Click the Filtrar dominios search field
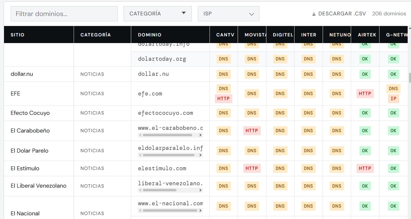This screenshot has width=411, height=219. (x=64, y=14)
